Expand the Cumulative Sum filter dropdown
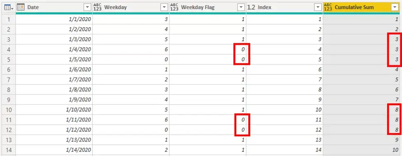Screen dimensions: 402x156 tap(395, 7)
